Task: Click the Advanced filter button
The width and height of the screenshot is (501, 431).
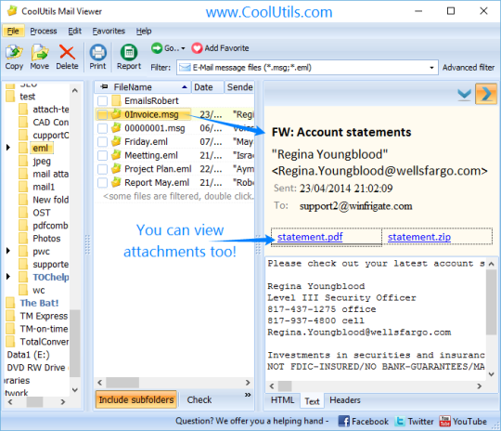Action: point(469,68)
